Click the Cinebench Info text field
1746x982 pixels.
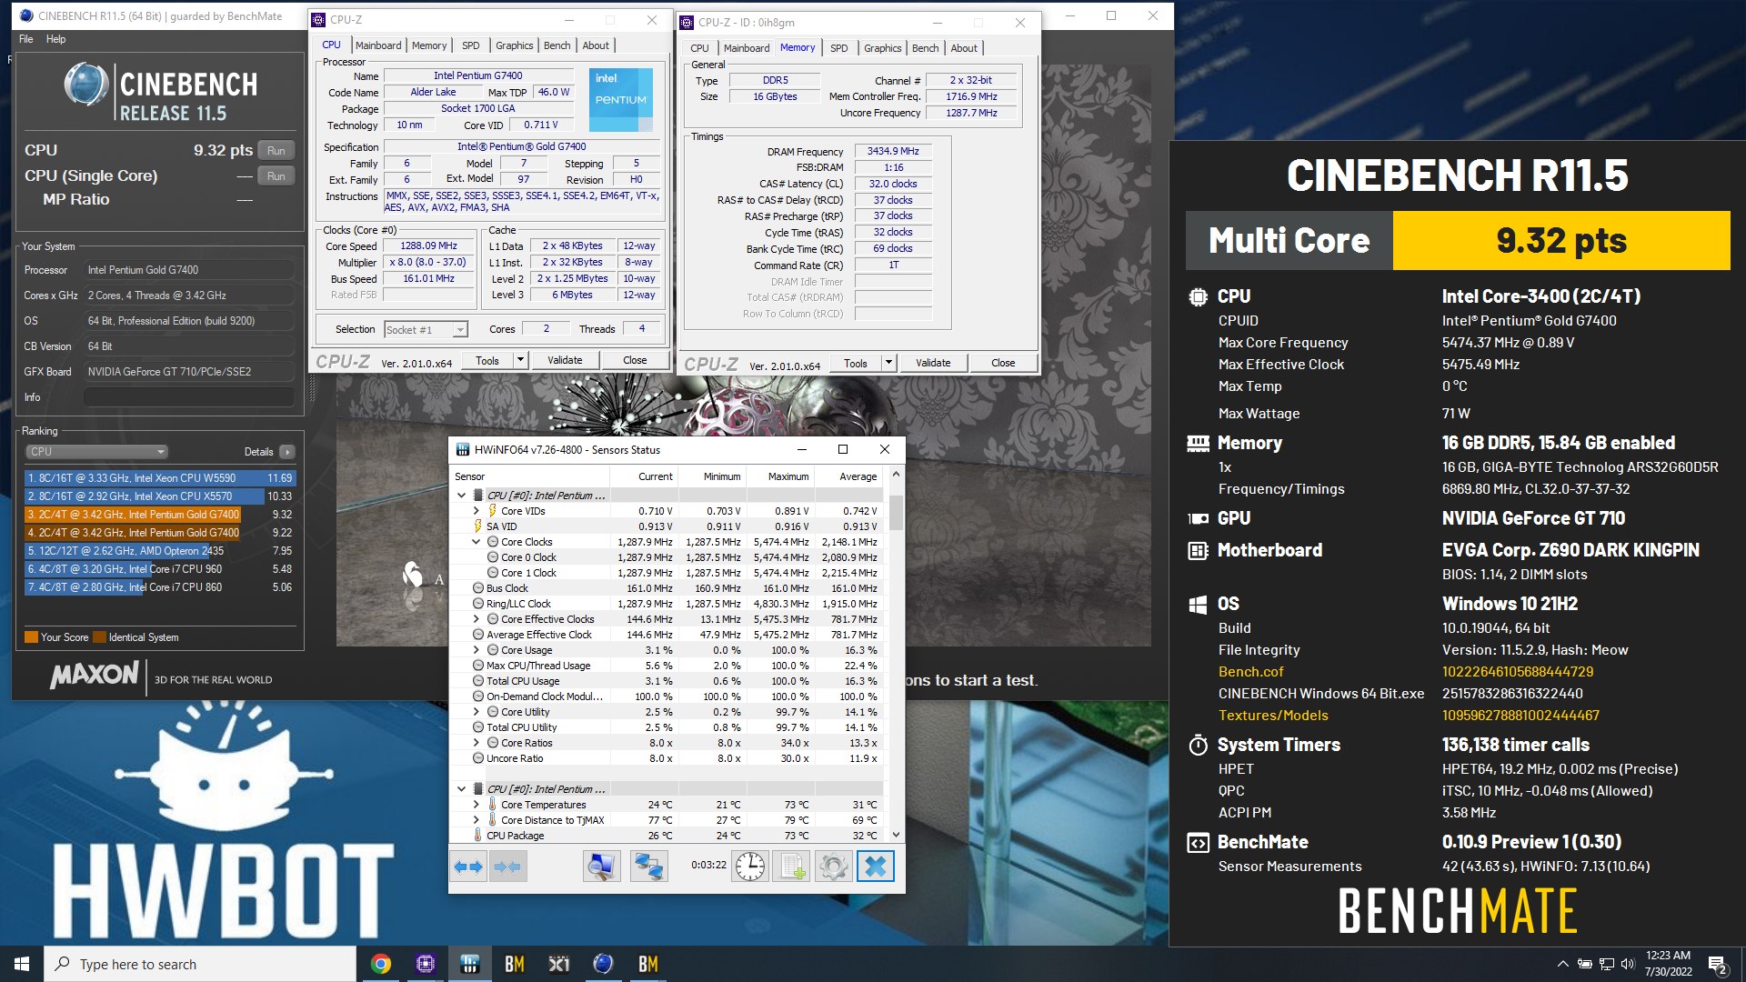(189, 397)
